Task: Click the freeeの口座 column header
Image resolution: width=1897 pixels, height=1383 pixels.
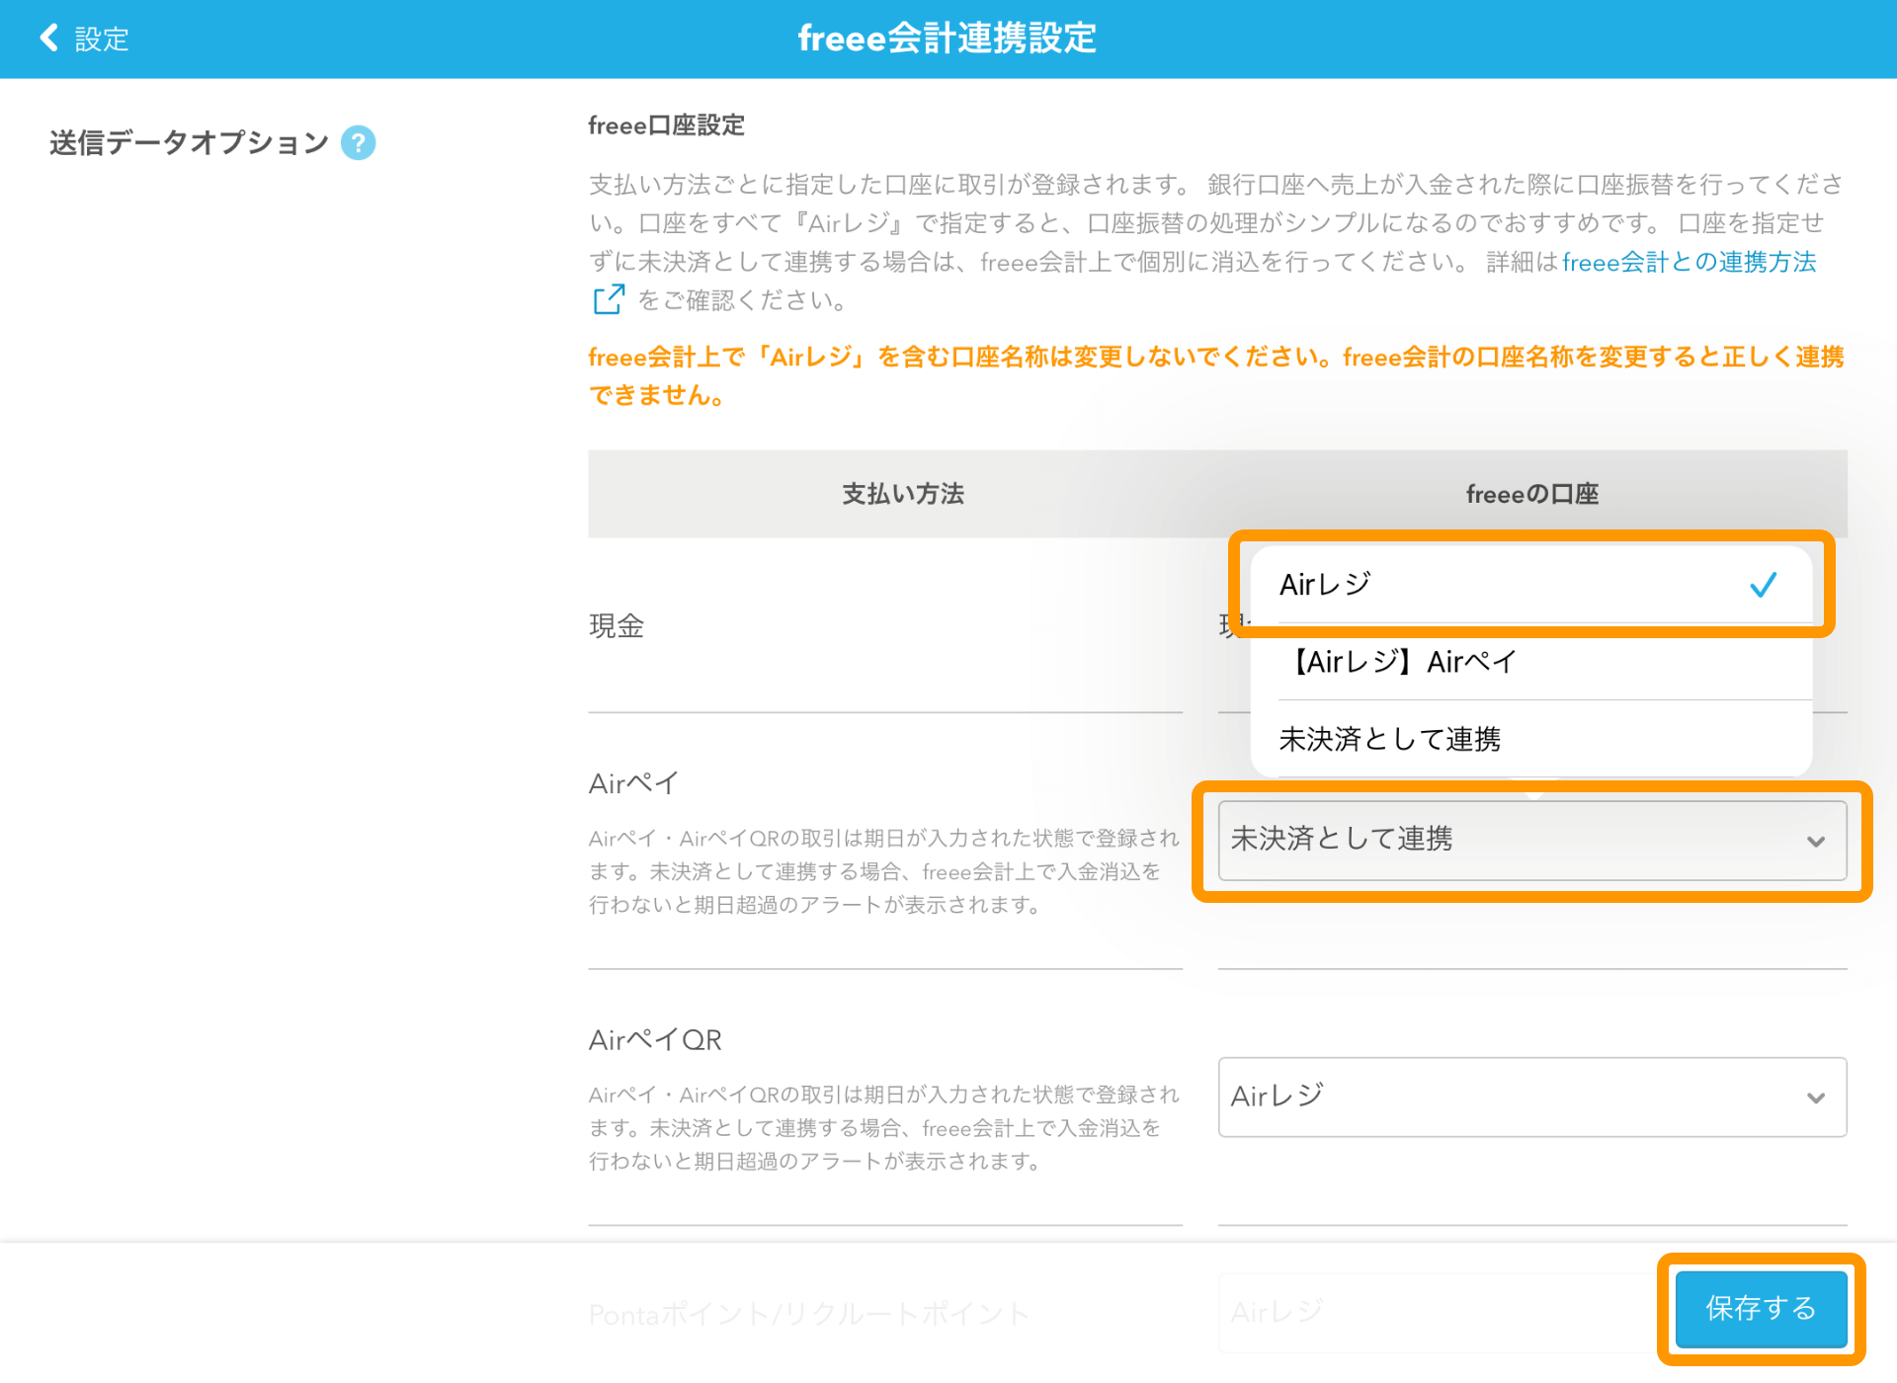Action: (1531, 494)
